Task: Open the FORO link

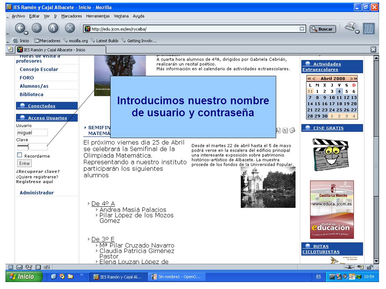Action: click(x=27, y=78)
